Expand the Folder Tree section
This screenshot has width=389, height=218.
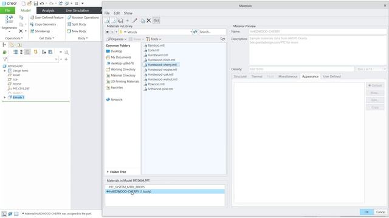[x=116, y=172]
